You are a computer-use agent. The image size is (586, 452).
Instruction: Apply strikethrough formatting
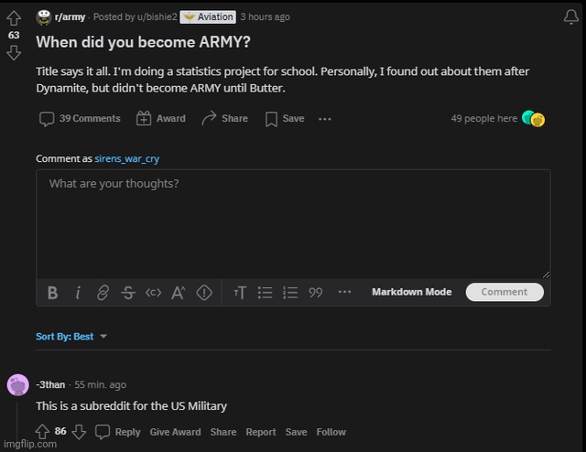click(x=128, y=293)
